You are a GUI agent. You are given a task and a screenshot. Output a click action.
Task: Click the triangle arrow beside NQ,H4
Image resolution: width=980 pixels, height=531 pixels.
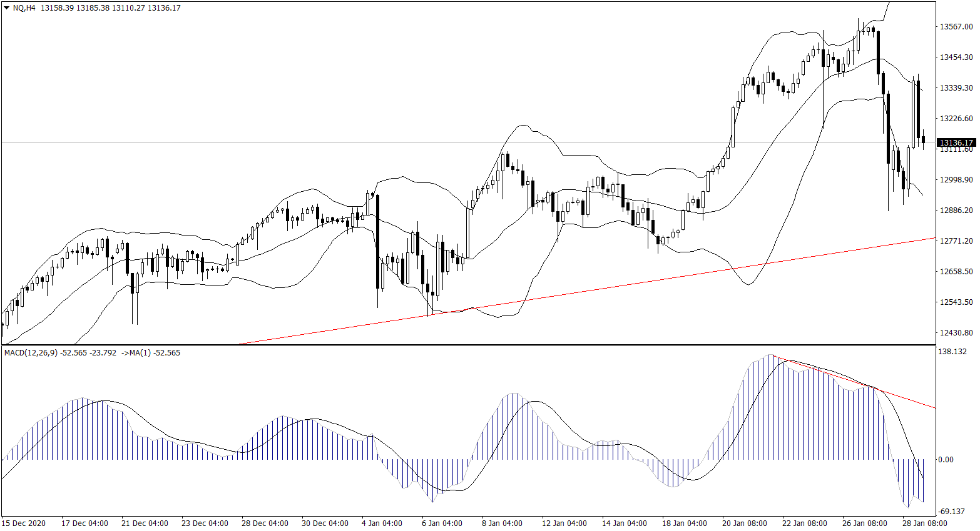coord(6,8)
